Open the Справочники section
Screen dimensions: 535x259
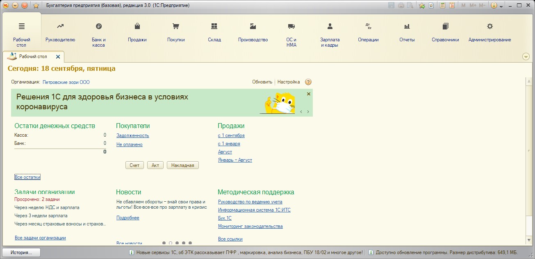[445, 33]
